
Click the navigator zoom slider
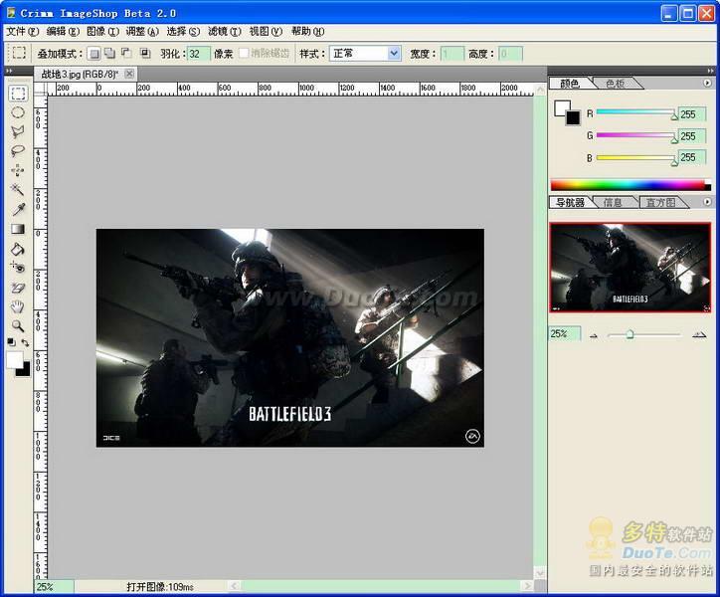pos(643,335)
